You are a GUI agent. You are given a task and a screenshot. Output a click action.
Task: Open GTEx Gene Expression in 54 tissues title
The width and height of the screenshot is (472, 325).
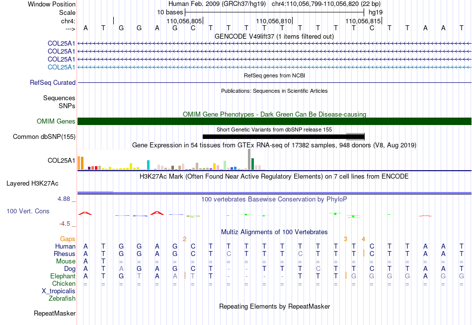click(274, 145)
